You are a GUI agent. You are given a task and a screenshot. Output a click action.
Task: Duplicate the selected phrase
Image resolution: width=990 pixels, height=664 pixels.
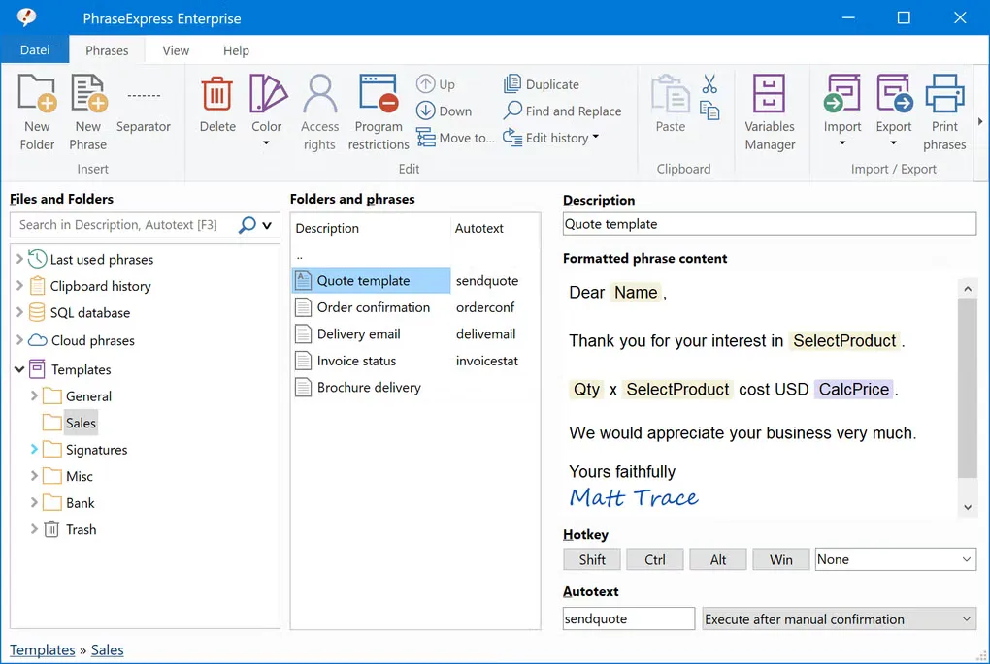point(541,84)
